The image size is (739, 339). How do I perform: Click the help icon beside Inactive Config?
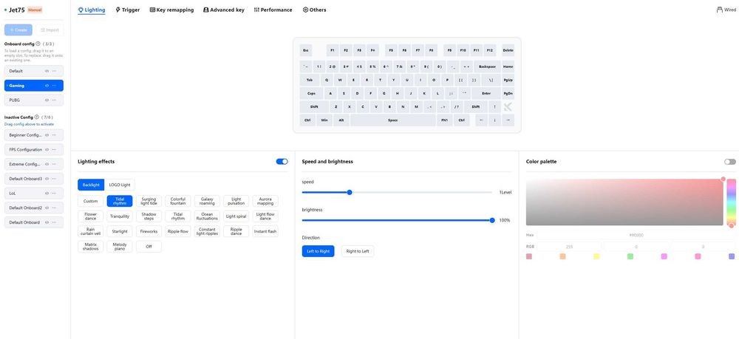[x=37, y=117]
